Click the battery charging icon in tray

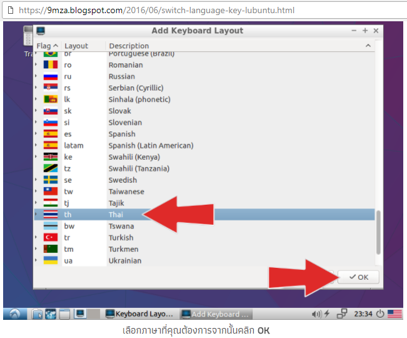point(327,314)
